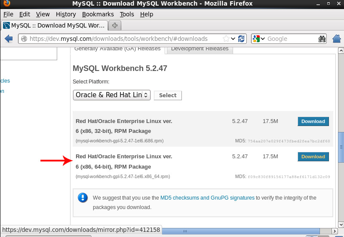Open MD5 checksums and GnuPG signatures link
344x237 pixels.
207,198
